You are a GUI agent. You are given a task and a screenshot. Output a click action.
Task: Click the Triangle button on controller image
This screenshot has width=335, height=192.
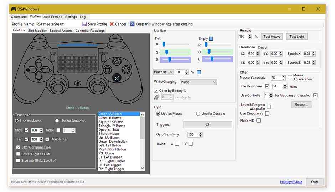(x=117, y=62)
